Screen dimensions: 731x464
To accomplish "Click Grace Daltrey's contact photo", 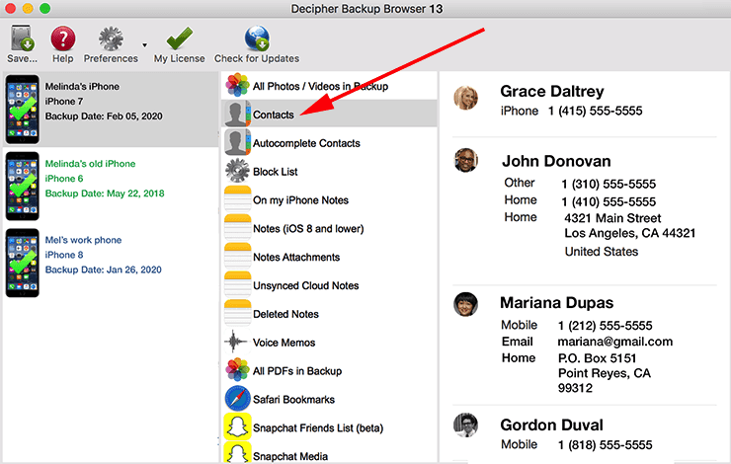I will (465, 98).
